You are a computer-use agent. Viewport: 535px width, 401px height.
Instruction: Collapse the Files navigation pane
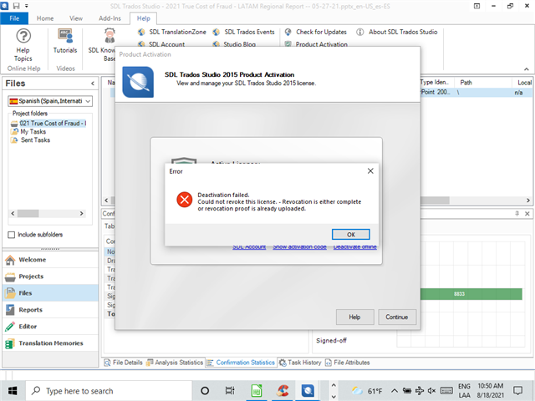93,84
